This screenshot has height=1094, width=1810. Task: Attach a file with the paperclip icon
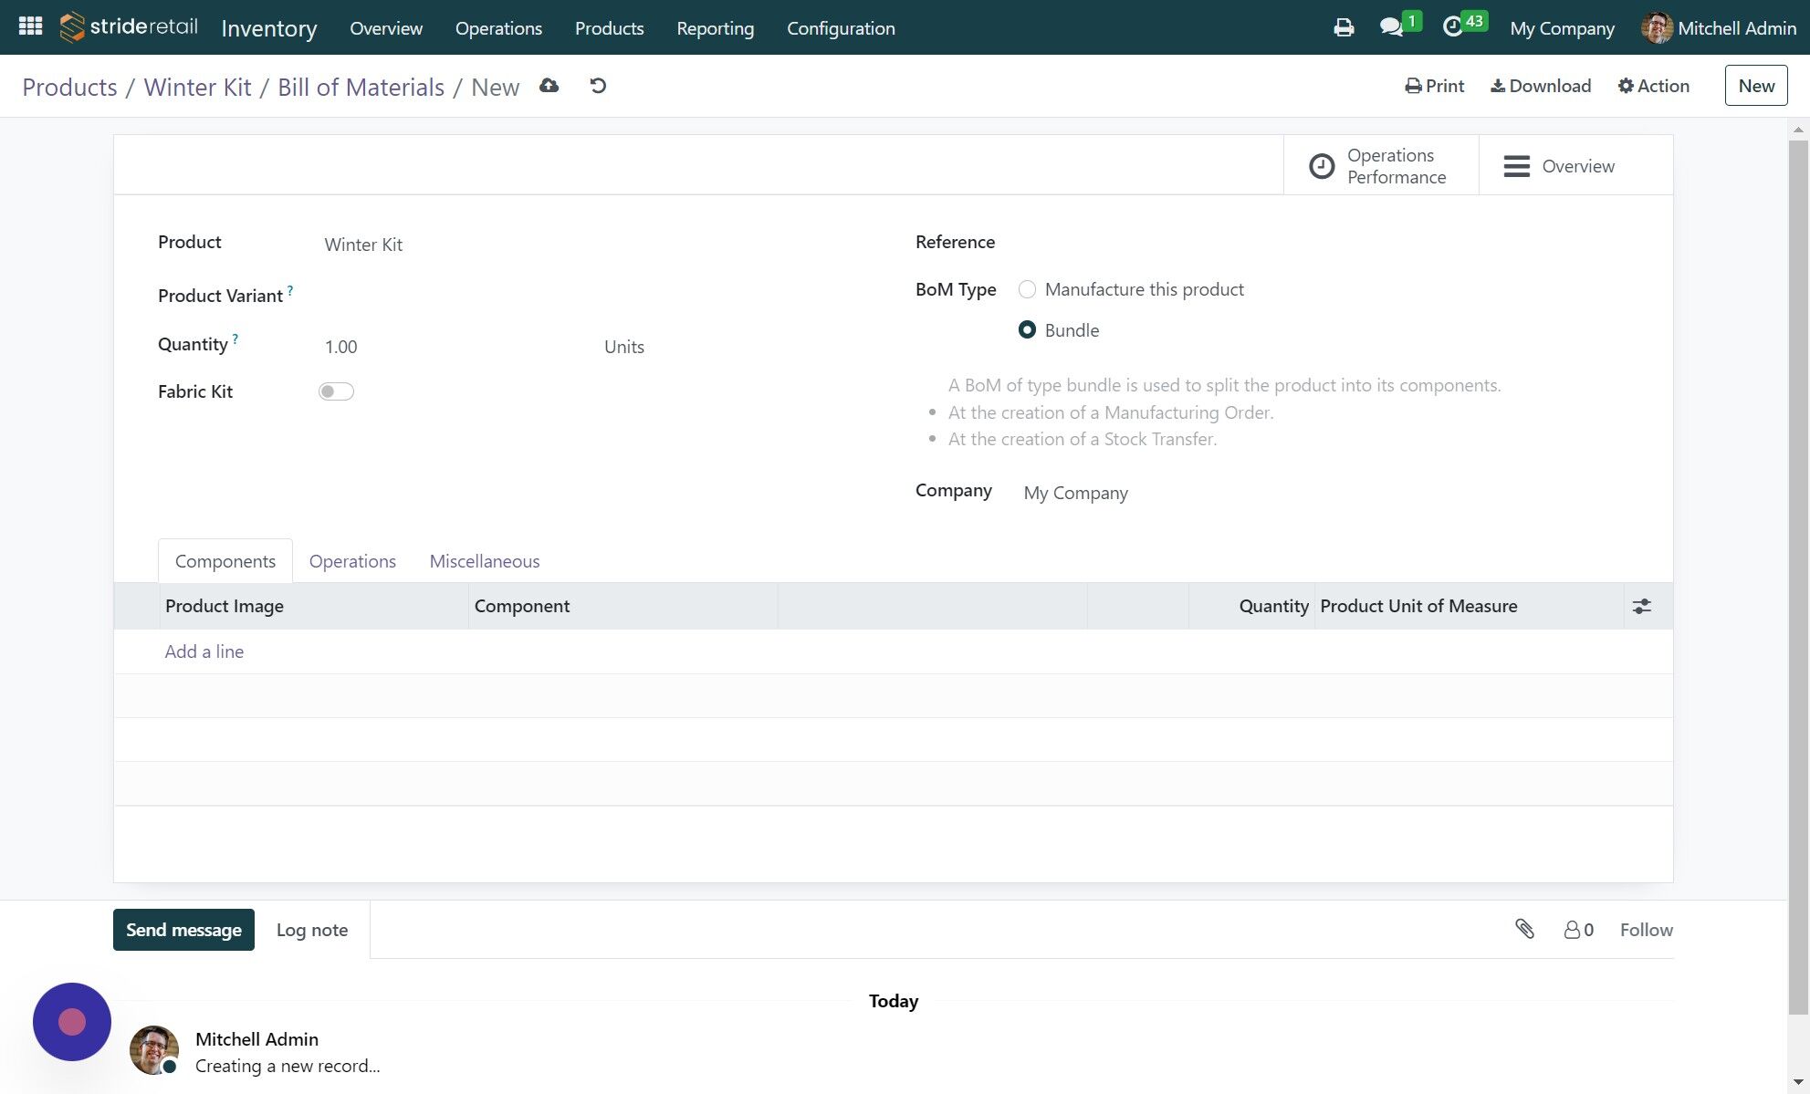[x=1524, y=929]
